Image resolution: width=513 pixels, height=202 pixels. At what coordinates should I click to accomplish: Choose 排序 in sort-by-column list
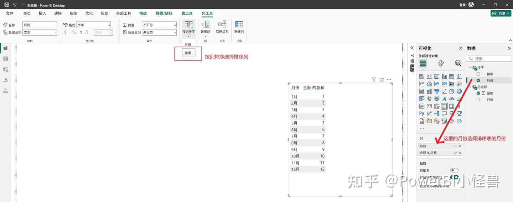click(x=188, y=53)
